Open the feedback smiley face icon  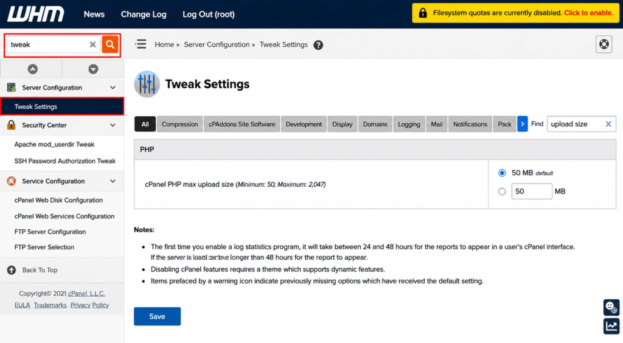[x=611, y=307]
